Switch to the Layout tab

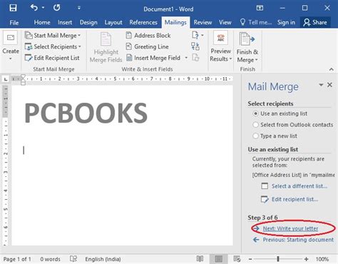(113, 22)
